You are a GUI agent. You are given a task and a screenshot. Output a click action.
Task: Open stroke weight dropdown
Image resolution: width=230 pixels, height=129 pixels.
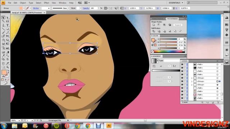[x=49, y=8]
